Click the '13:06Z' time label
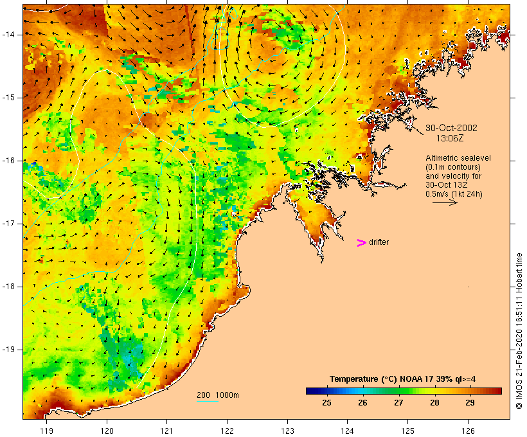This screenshot has height=437, width=527. tap(450, 138)
